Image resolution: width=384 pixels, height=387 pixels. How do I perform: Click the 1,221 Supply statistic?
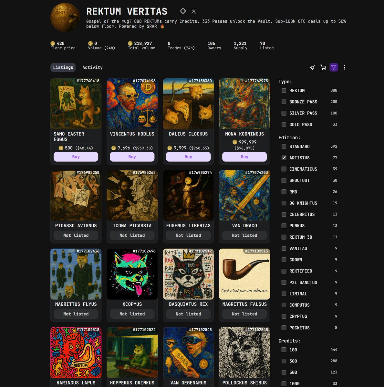(x=241, y=45)
